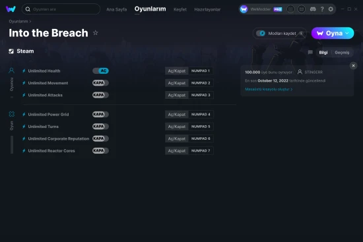
Task: Click the second round icon after the PRO badge
Action: pos(302,9)
